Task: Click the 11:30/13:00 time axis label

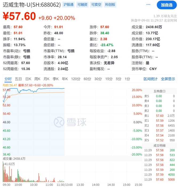Action: [x=65, y=185]
